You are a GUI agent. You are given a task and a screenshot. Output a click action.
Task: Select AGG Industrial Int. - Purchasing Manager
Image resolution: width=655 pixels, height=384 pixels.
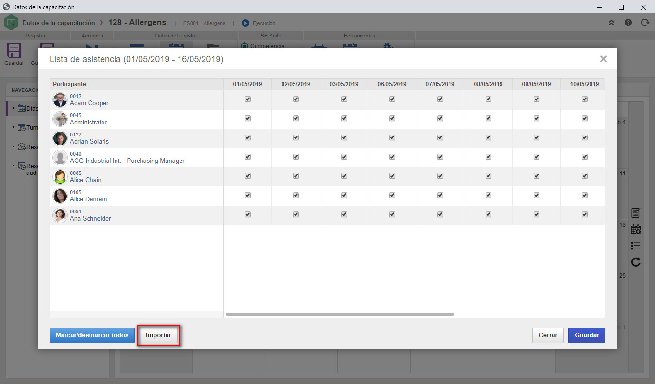point(127,161)
